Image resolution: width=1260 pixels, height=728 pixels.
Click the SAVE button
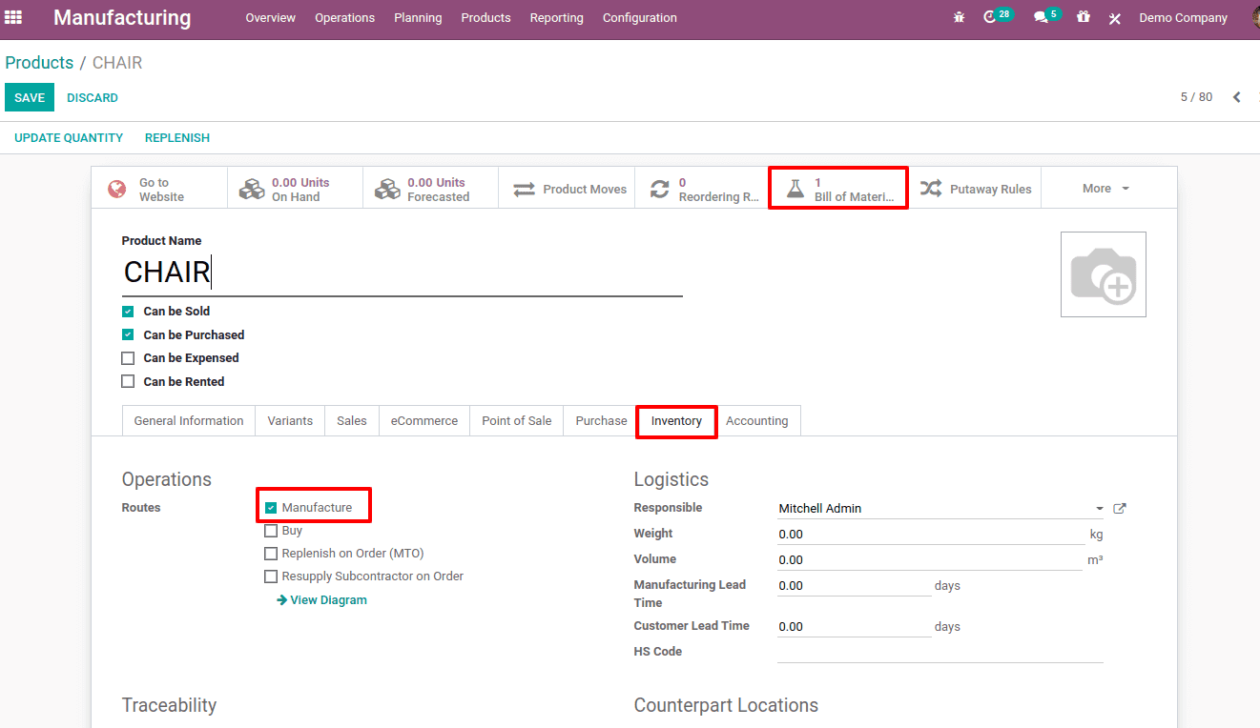pyautogui.click(x=30, y=98)
